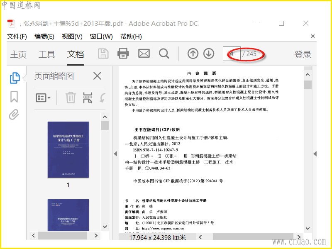Select the 文档 tab
The height and width of the screenshot is (249, 332).
[76, 54]
